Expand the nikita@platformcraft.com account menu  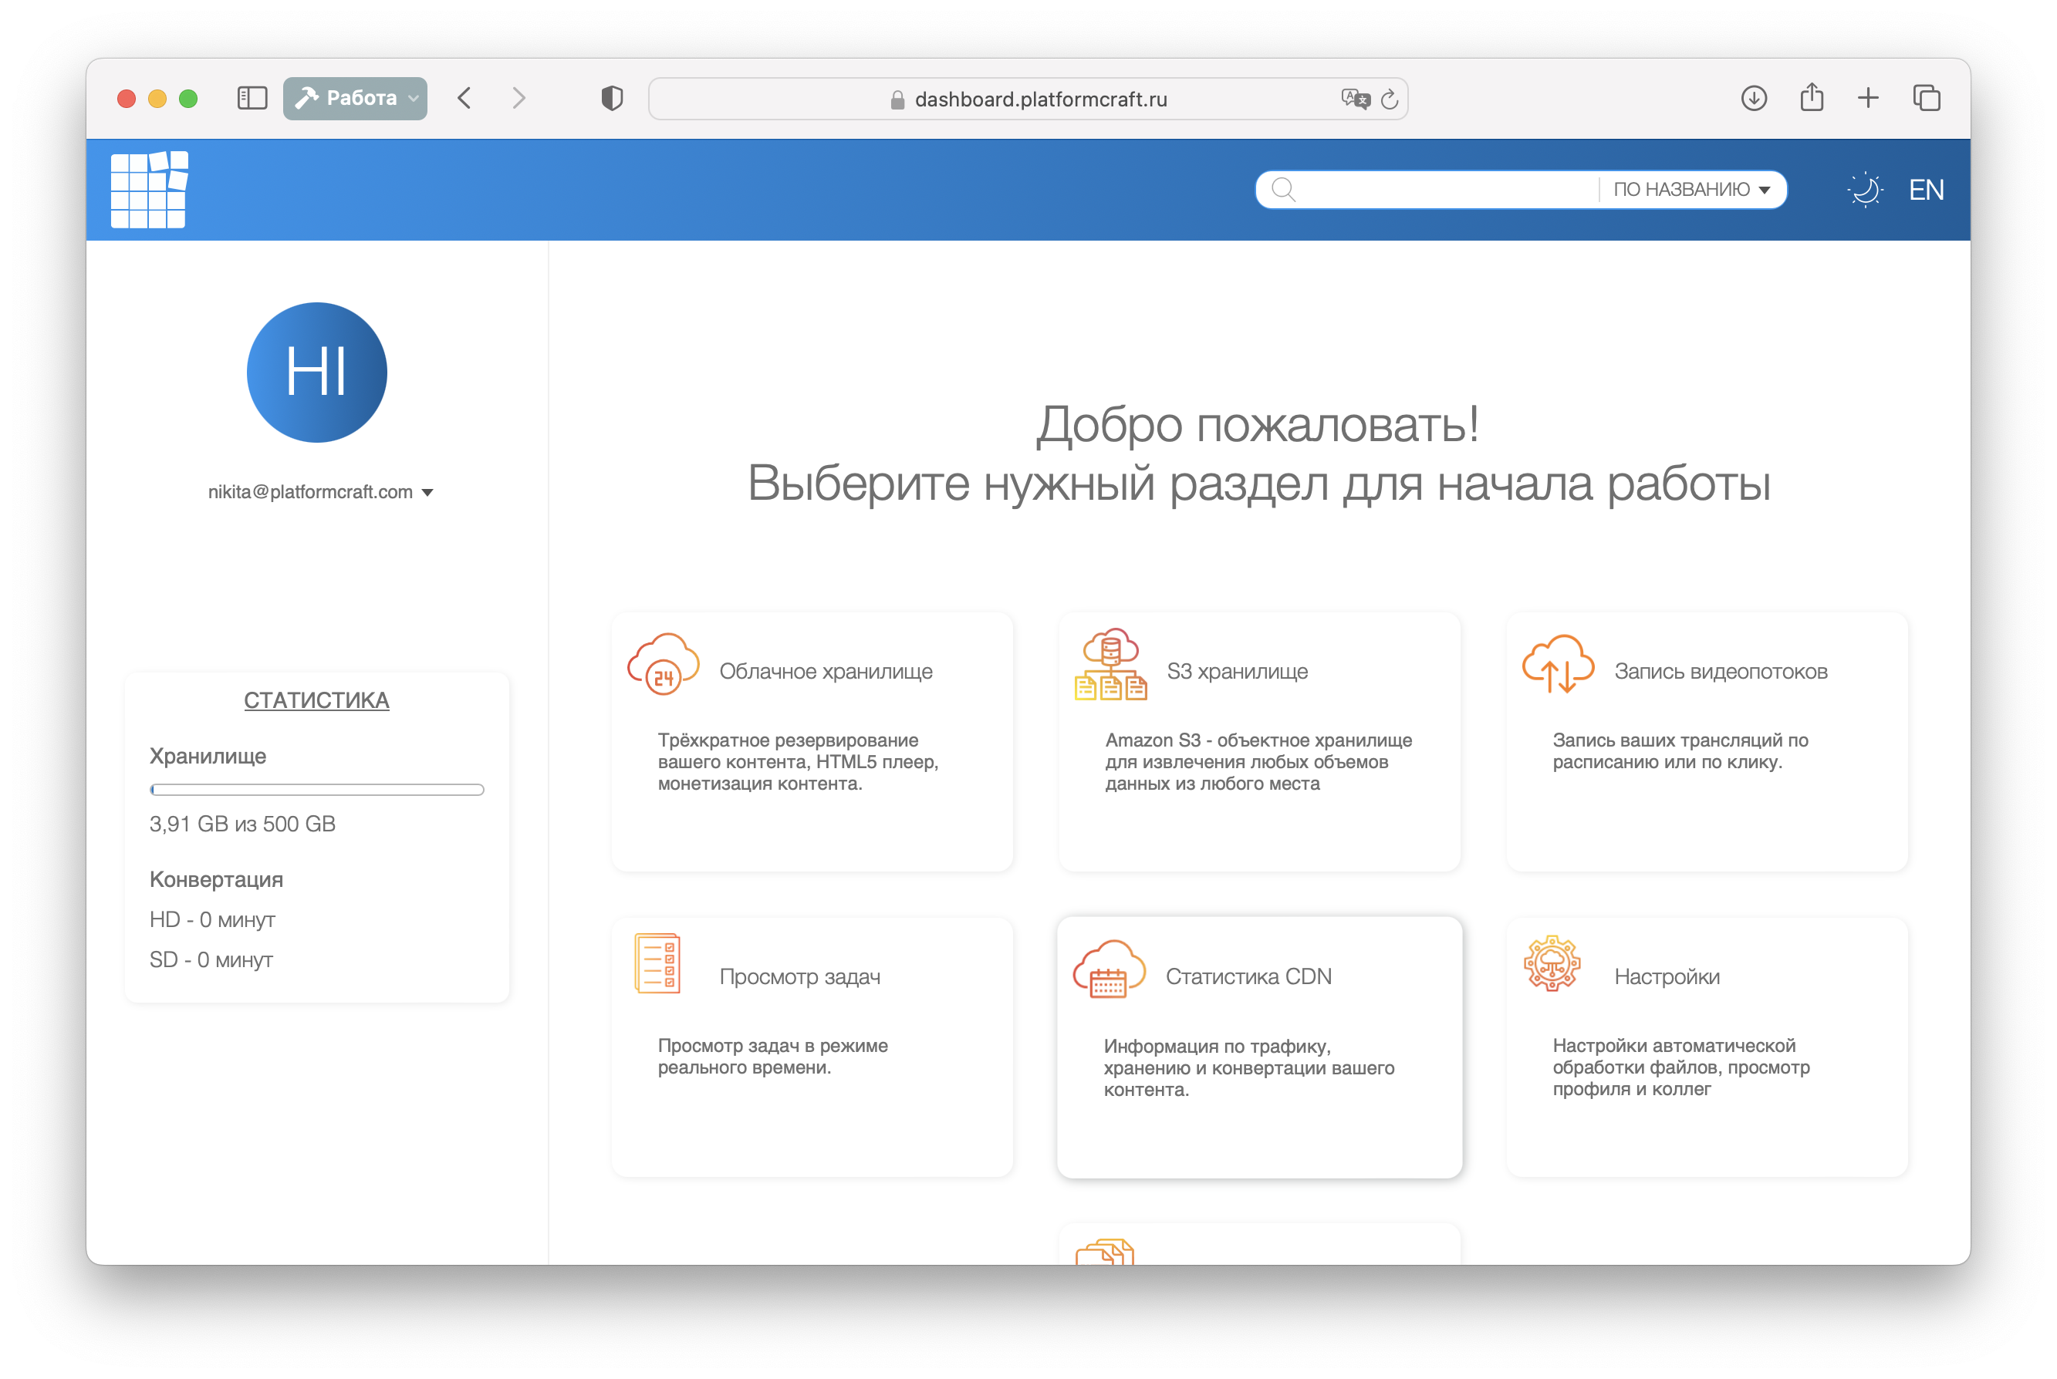tap(319, 491)
